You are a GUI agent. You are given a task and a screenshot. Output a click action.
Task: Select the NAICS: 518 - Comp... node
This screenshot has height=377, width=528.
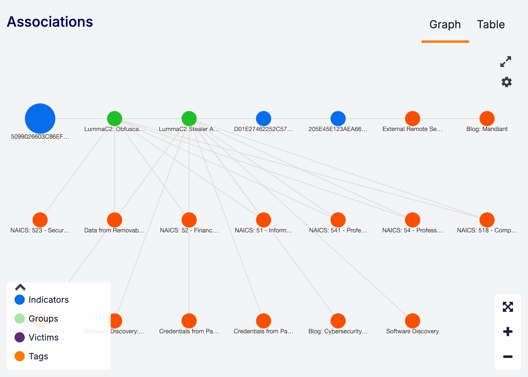(x=487, y=220)
